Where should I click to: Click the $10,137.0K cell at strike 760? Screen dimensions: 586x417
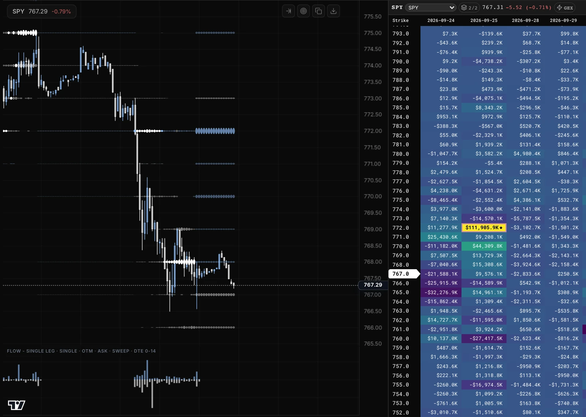(x=441, y=339)
